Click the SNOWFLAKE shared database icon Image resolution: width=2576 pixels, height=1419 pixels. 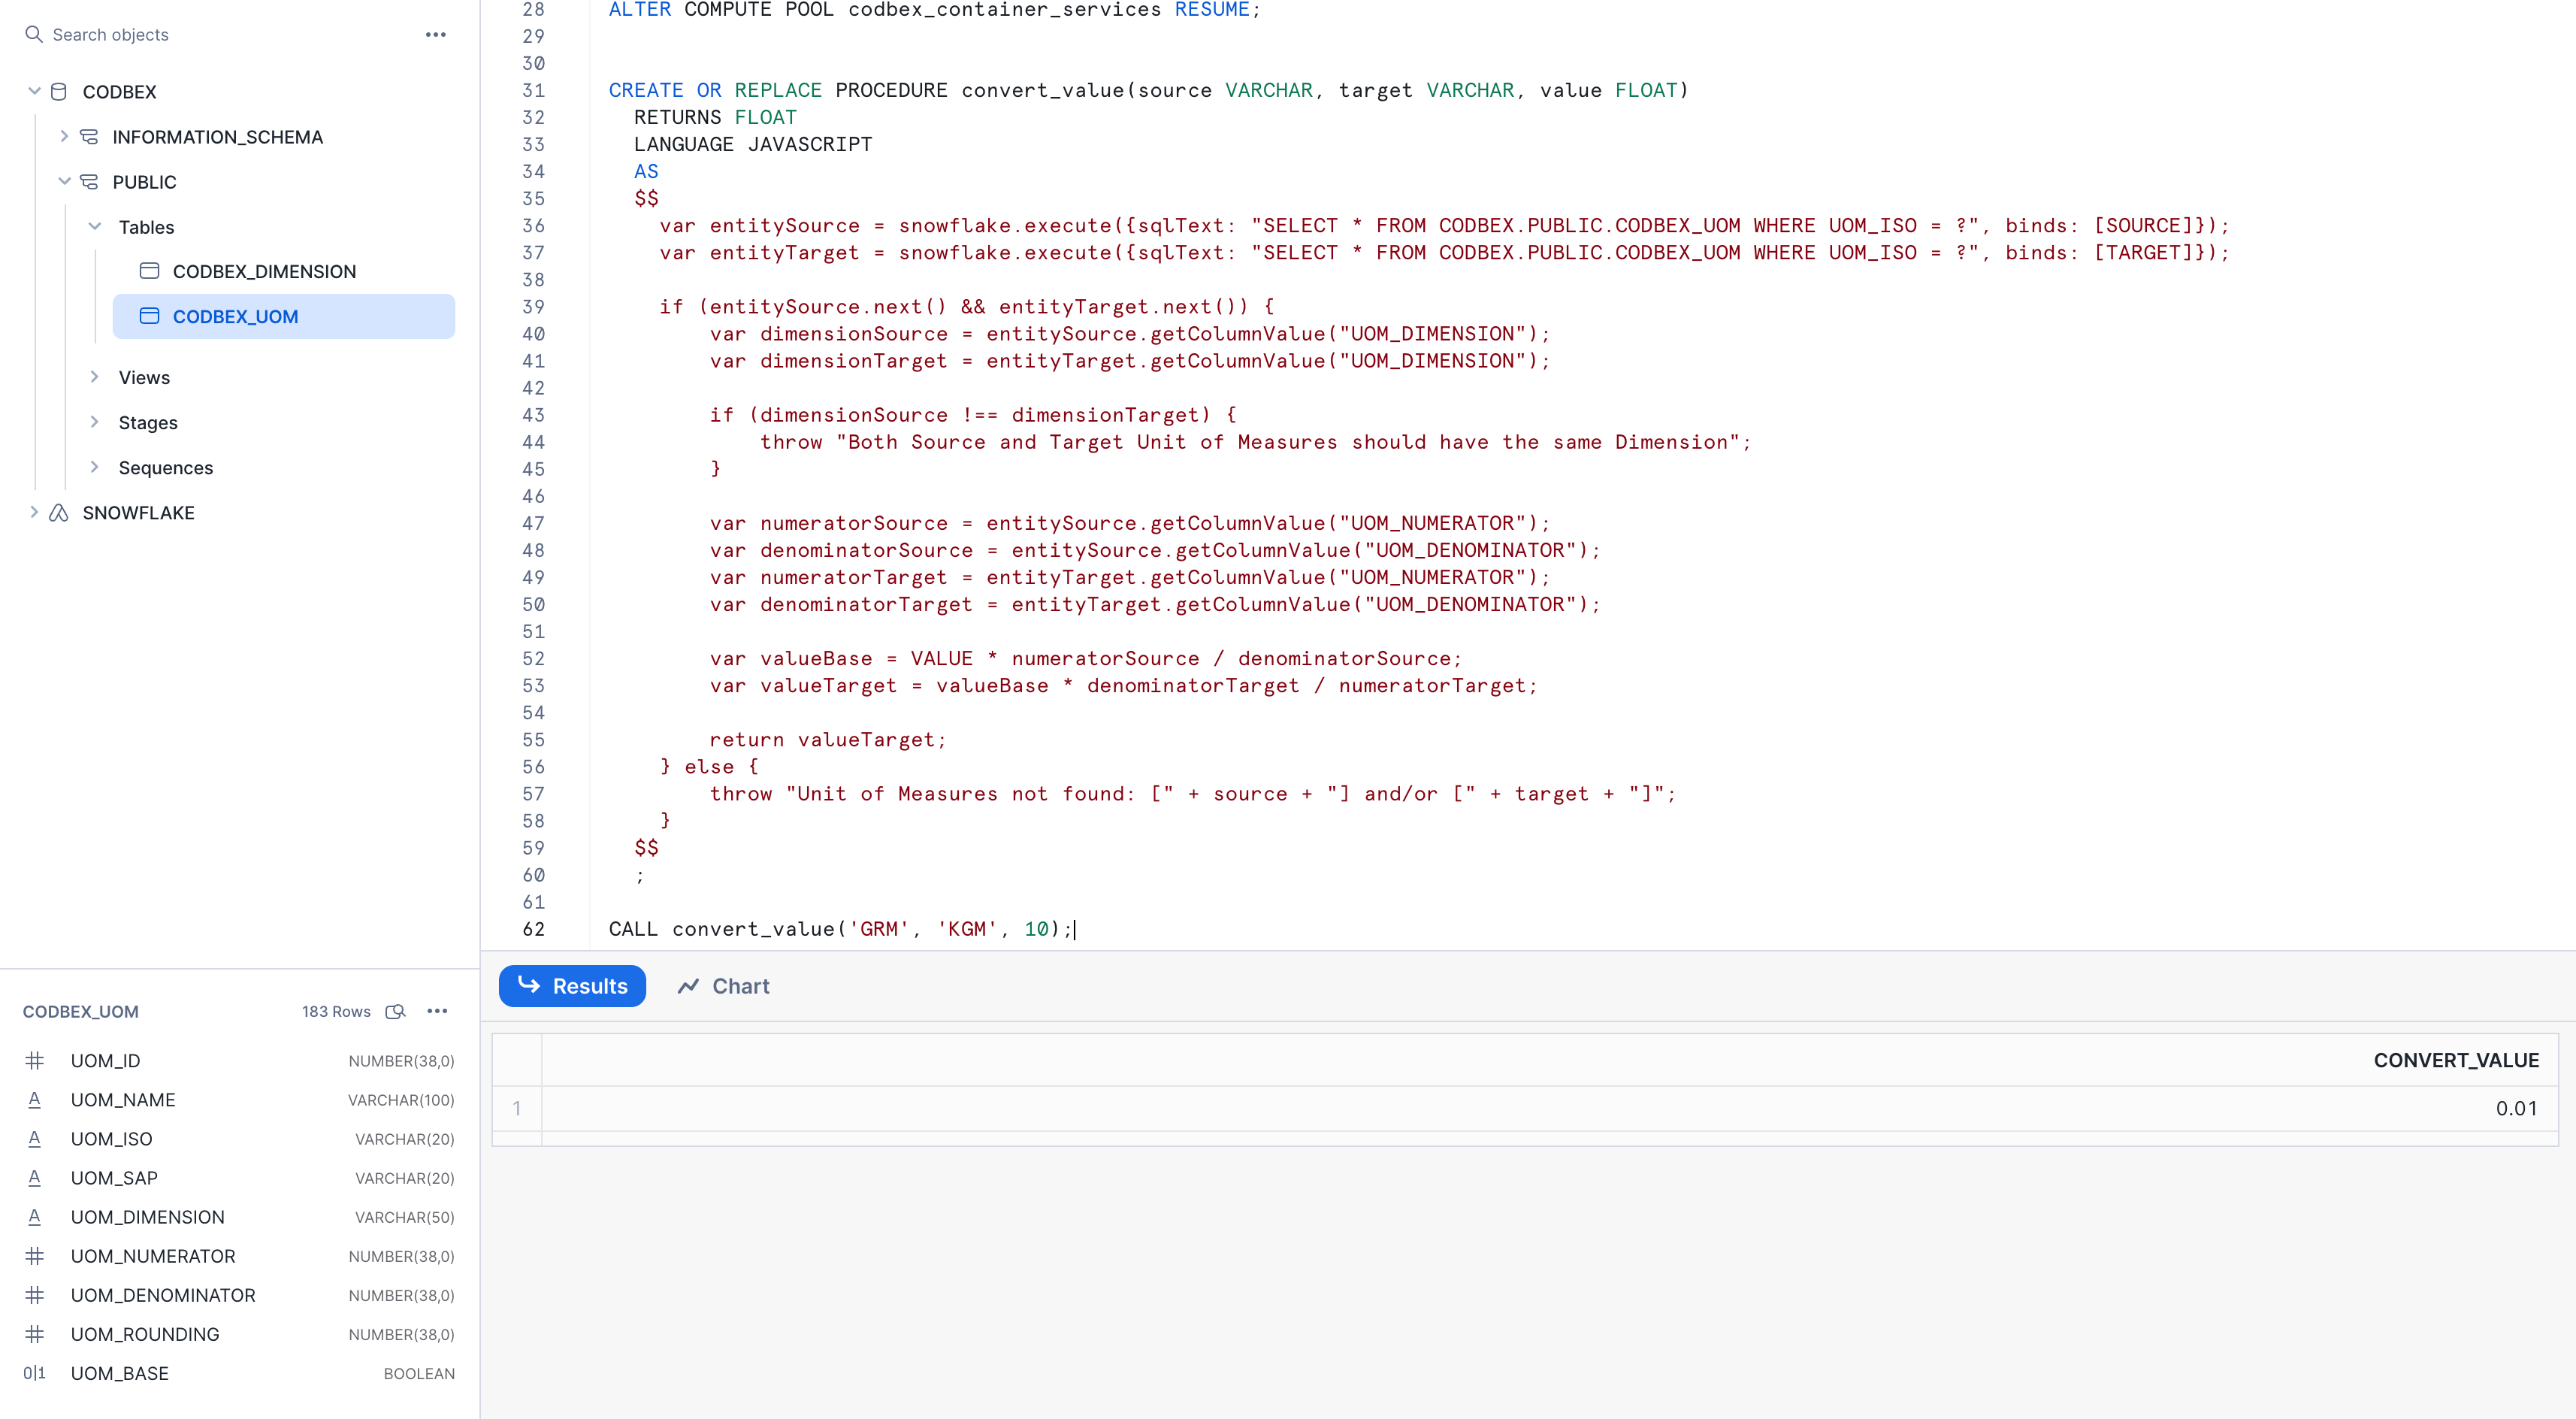59,512
